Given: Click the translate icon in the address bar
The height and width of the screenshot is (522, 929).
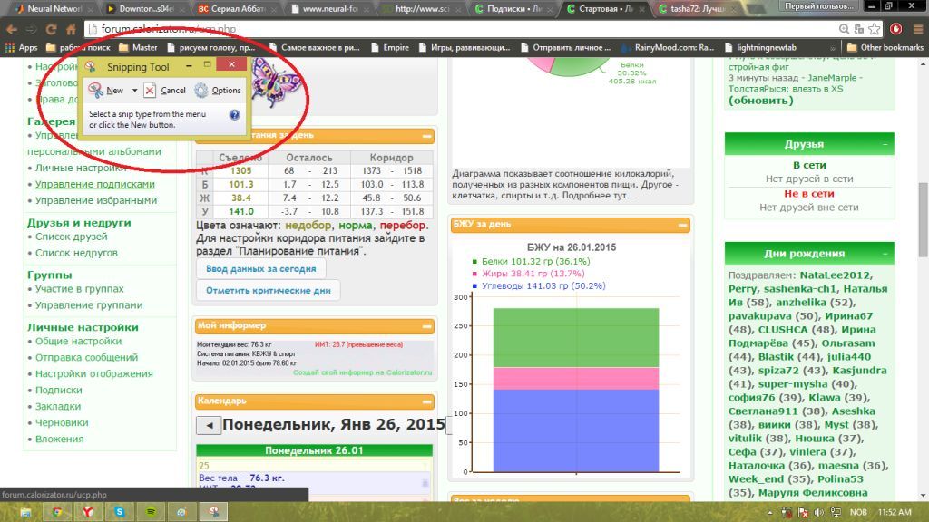Looking at the screenshot, I should tap(859, 29).
